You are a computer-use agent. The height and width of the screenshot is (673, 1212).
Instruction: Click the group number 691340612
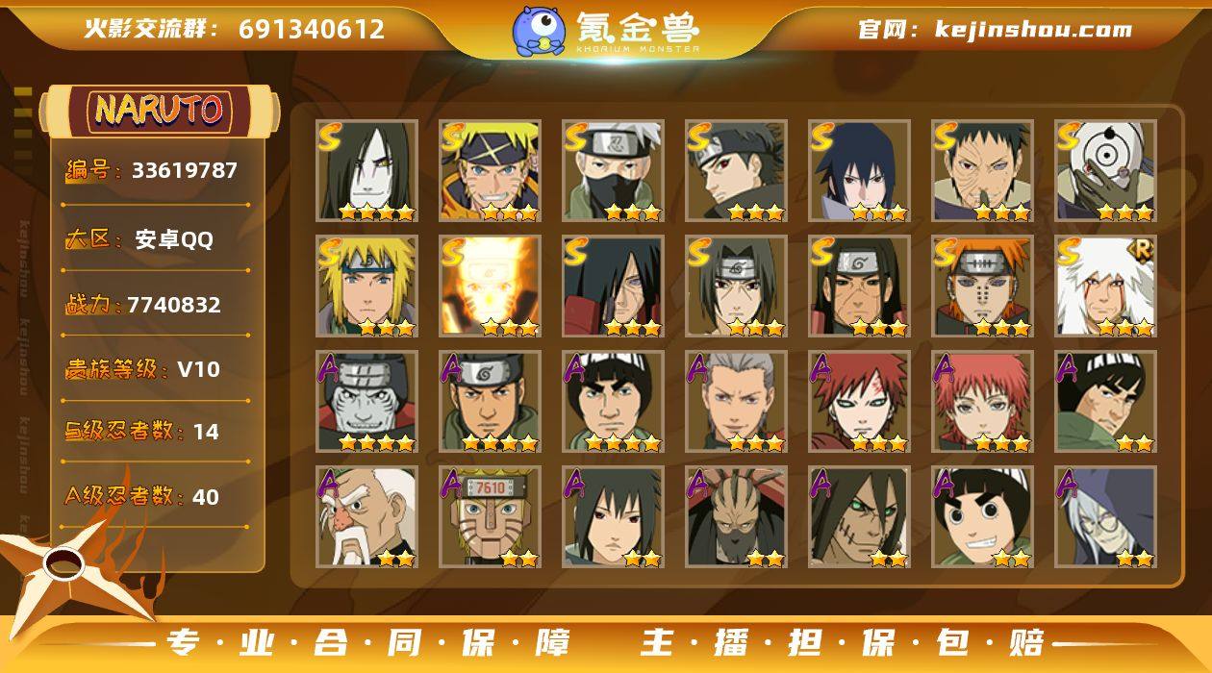312,29
